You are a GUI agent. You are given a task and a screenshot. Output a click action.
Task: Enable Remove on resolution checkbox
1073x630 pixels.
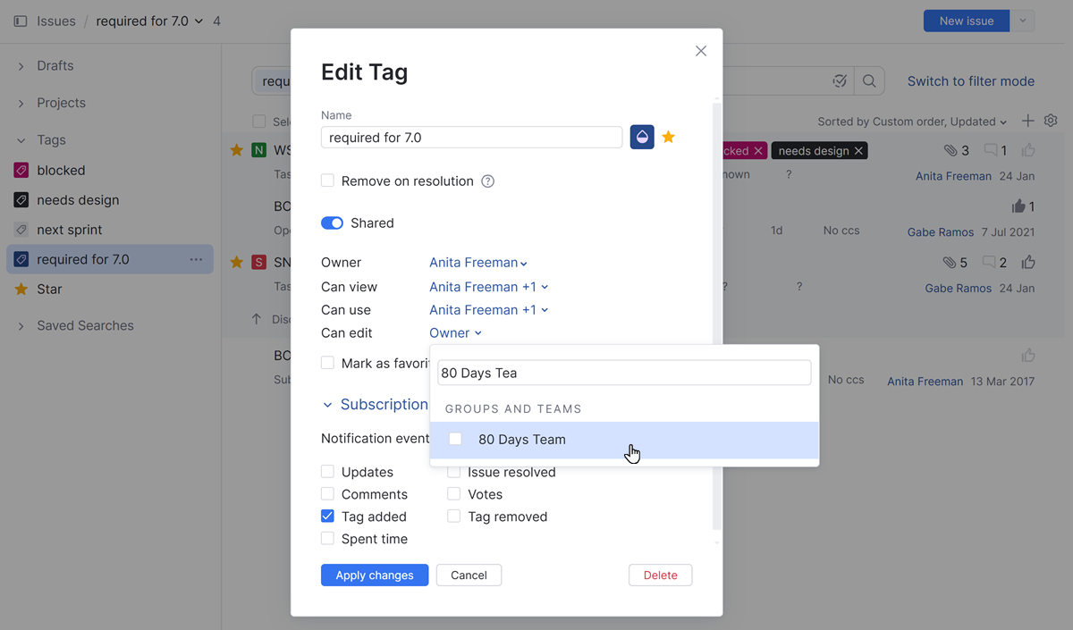(x=327, y=181)
